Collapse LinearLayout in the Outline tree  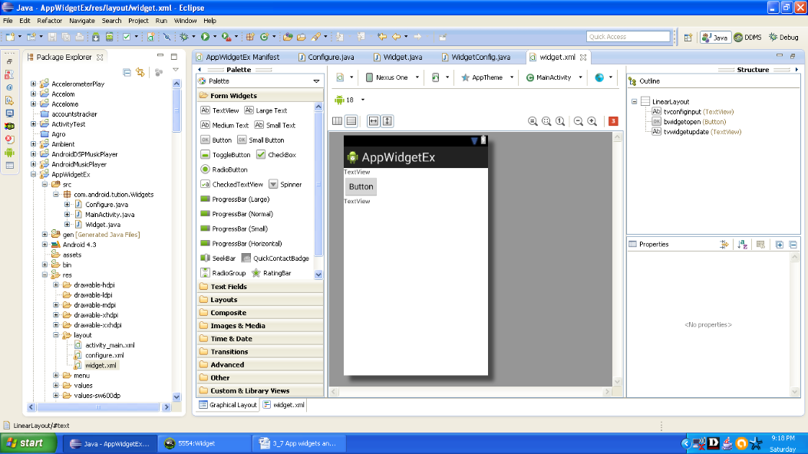[x=635, y=102]
